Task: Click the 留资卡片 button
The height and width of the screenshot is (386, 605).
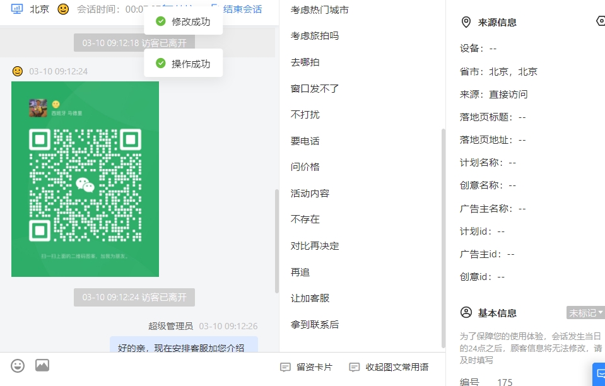Action: click(x=307, y=367)
